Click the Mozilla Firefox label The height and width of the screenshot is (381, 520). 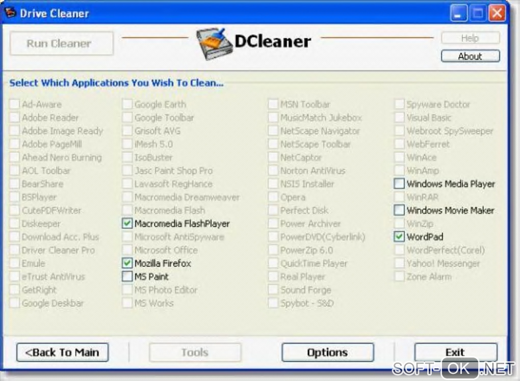click(x=163, y=263)
